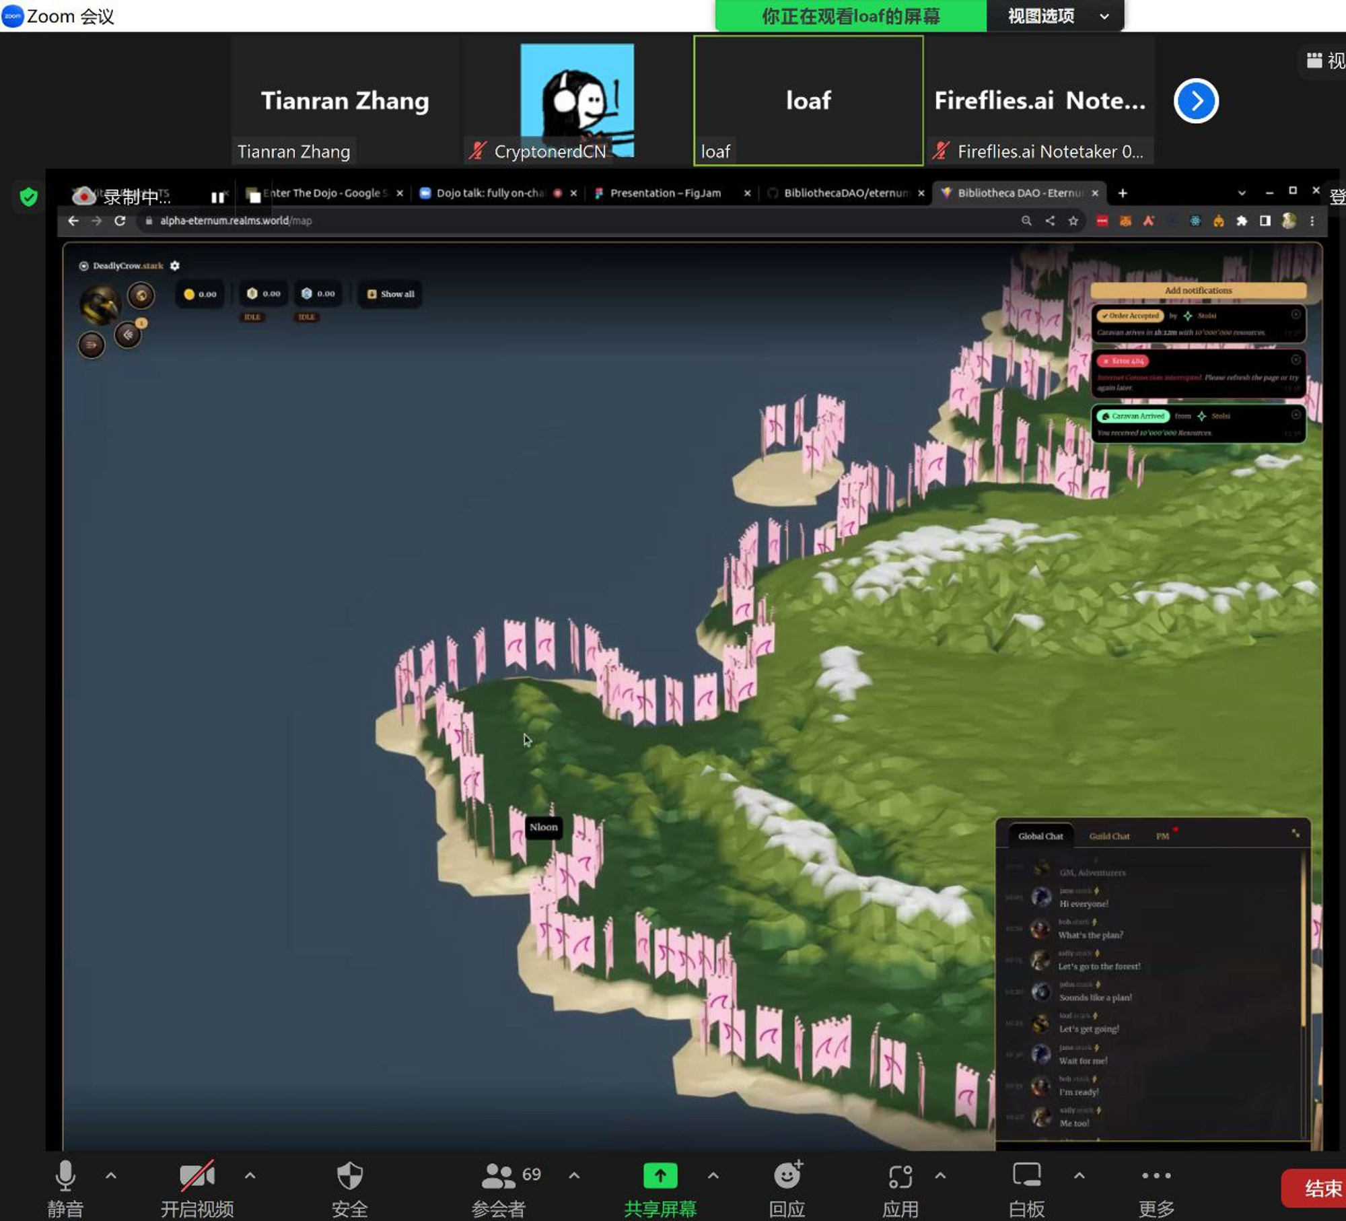
Task: Click the Add notifications button
Action: tap(1198, 290)
